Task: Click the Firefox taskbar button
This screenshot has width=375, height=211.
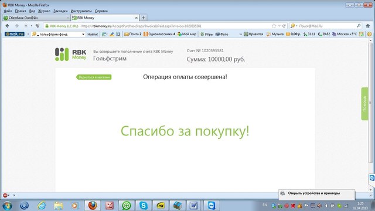Action: pos(93,206)
